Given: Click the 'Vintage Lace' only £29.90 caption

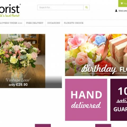Looking at the screenshot, I should pyautogui.click(x=18, y=82).
